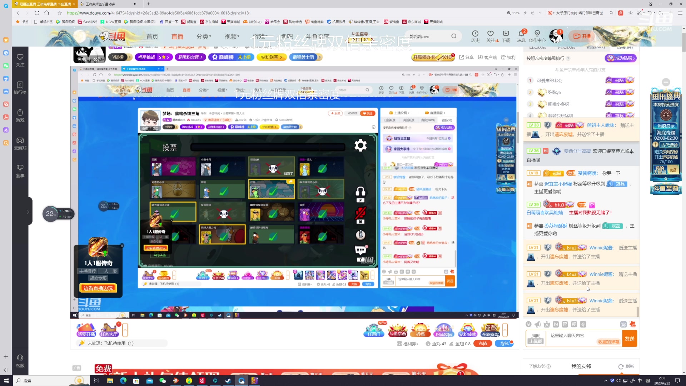
Task: Open 赛事 in the left sidebar
Action: click(20, 171)
